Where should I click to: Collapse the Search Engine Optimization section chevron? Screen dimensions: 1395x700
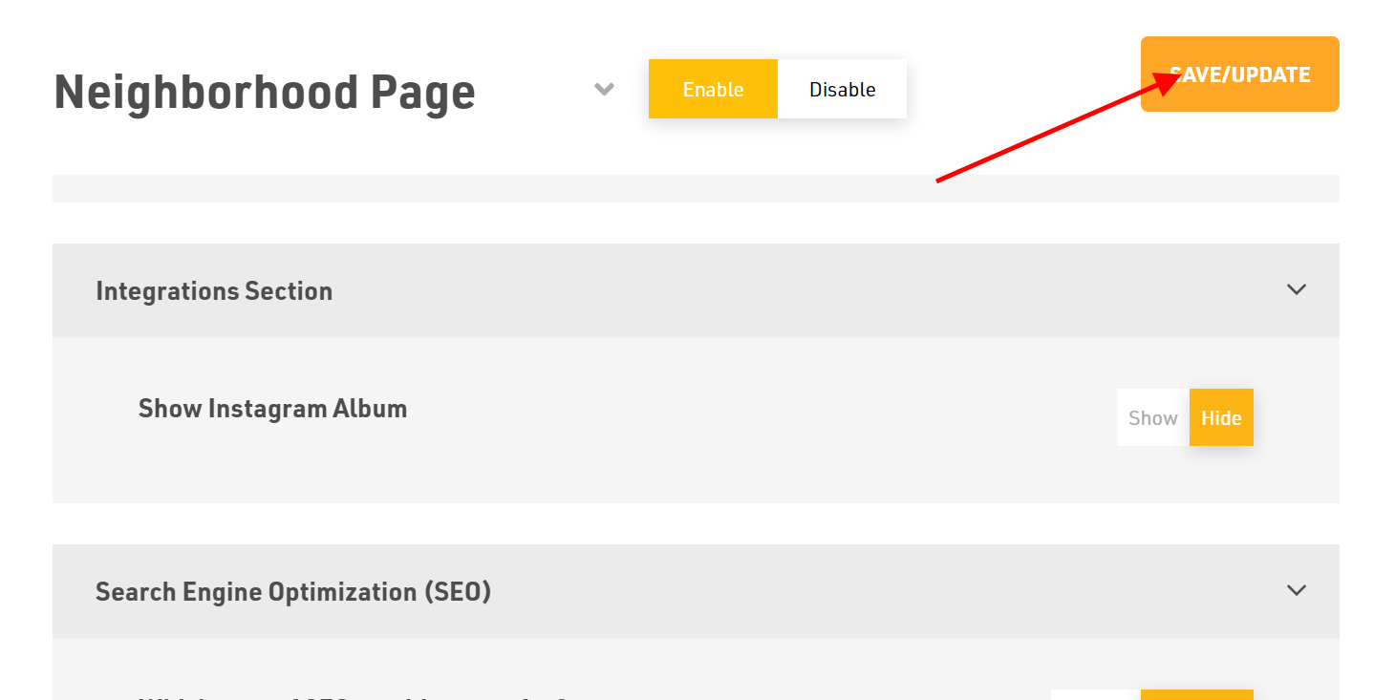[x=1296, y=590]
